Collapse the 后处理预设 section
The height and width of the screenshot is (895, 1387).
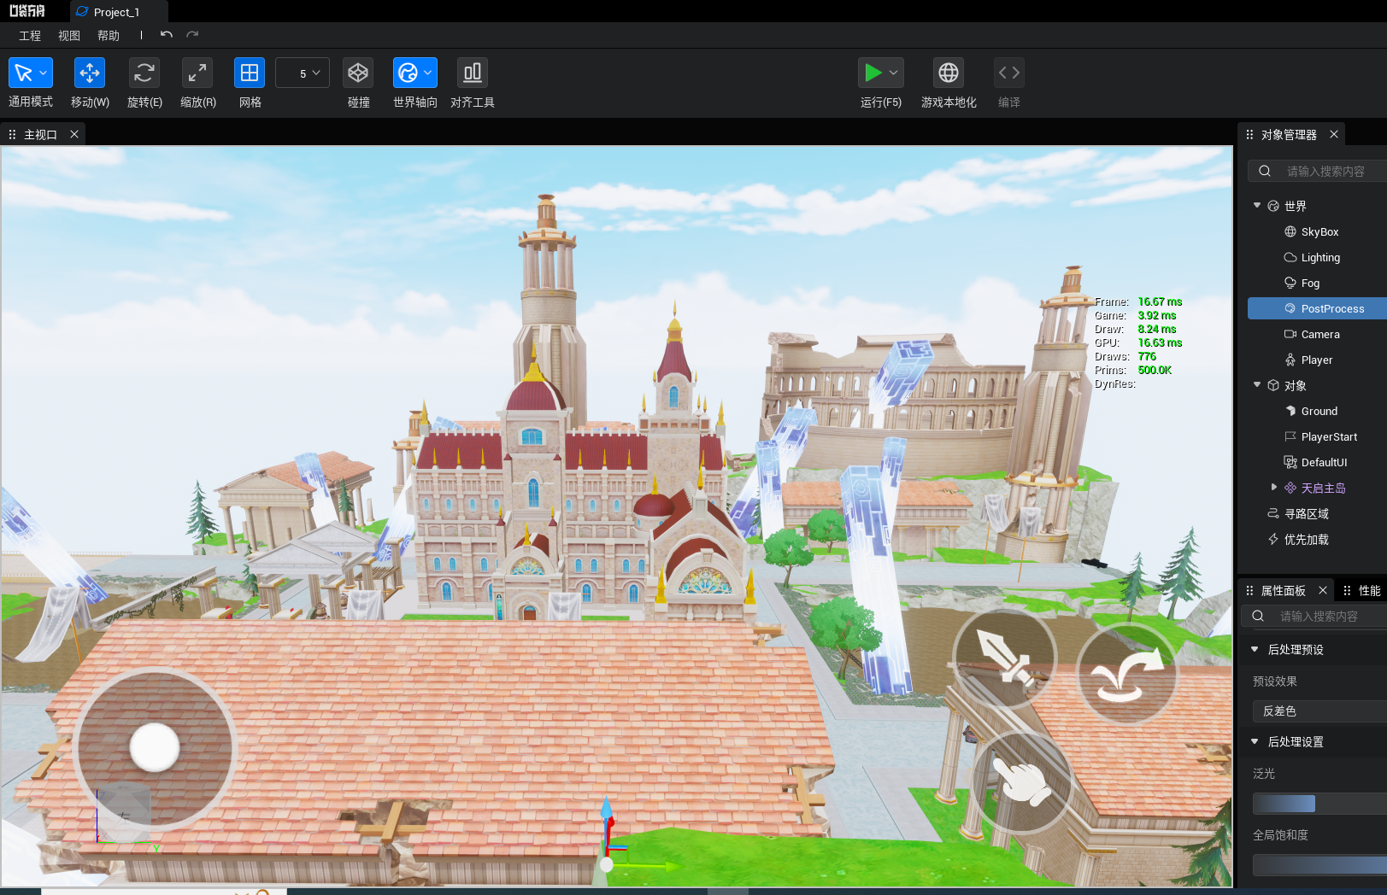(1255, 650)
